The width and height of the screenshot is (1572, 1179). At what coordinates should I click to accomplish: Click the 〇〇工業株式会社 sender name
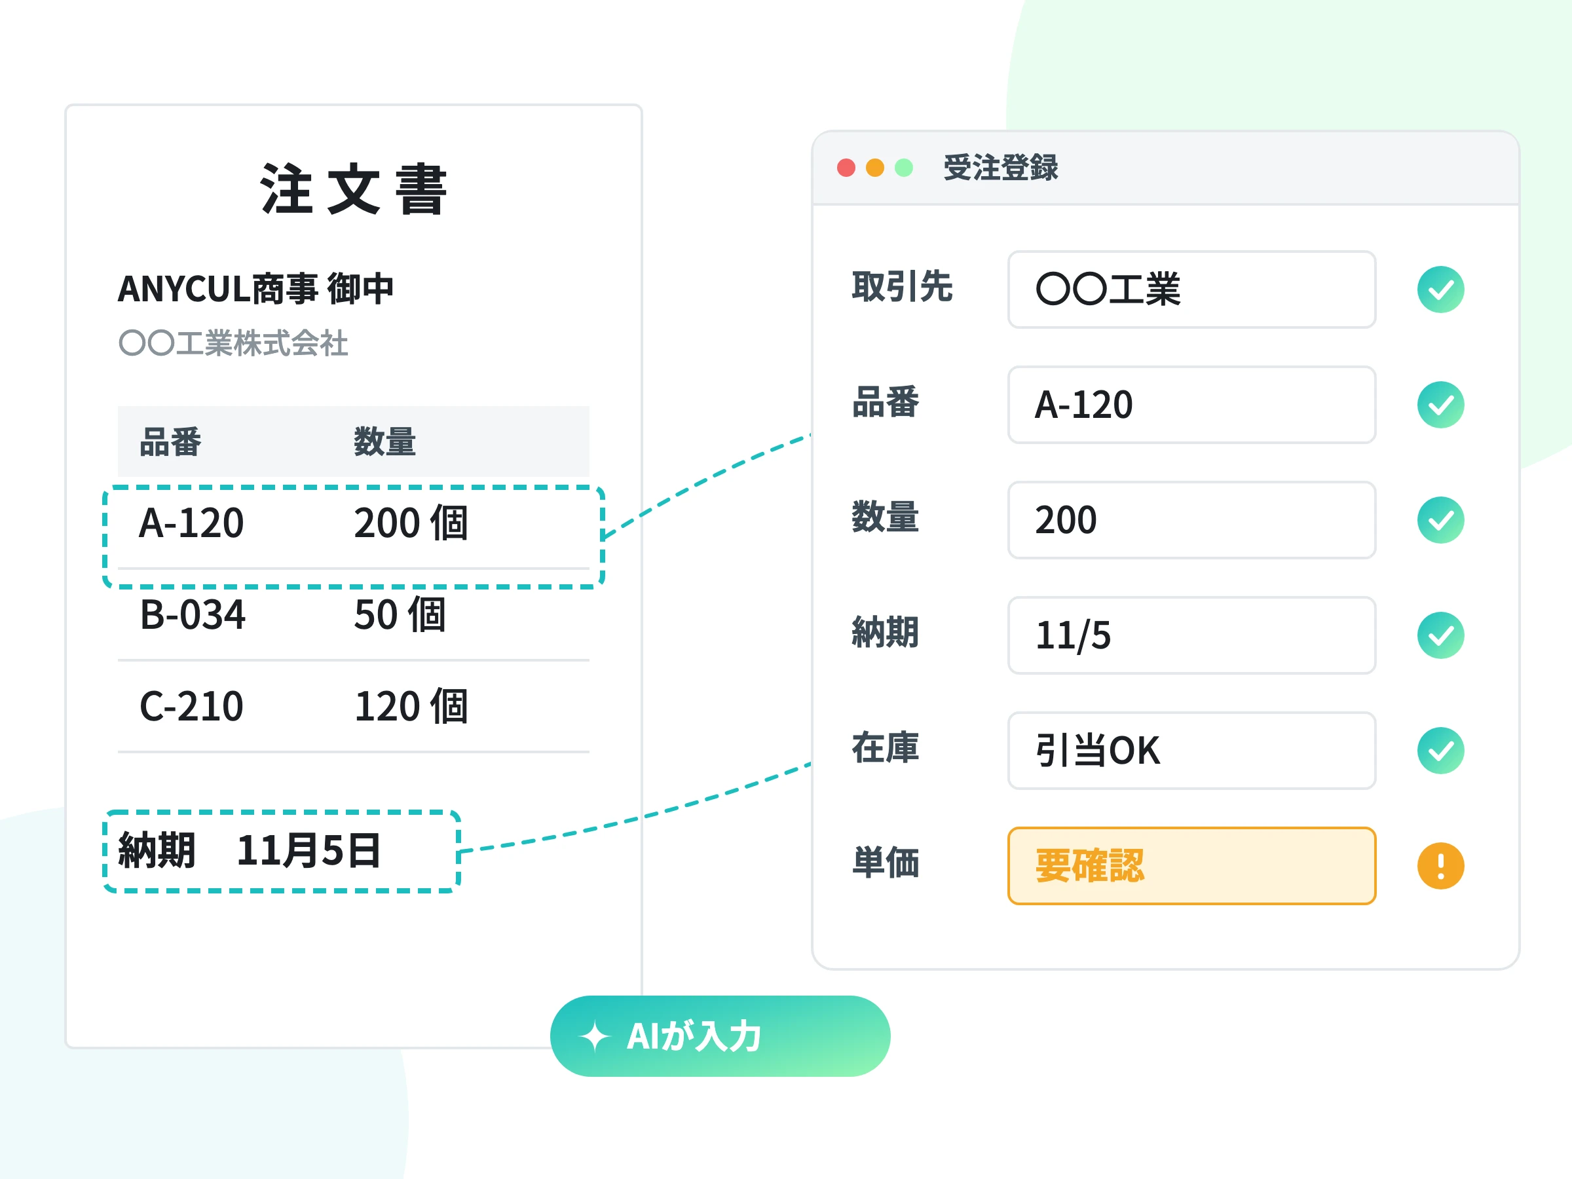click(x=233, y=343)
